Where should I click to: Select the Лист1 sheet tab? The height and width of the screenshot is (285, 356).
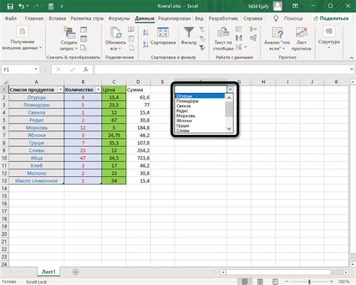pyautogui.click(x=49, y=271)
